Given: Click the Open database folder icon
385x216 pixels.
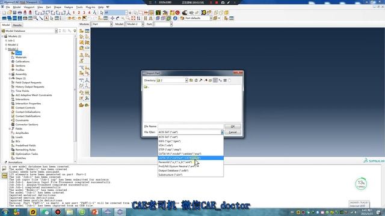Looking at the screenshot, I should click(x=10, y=13).
